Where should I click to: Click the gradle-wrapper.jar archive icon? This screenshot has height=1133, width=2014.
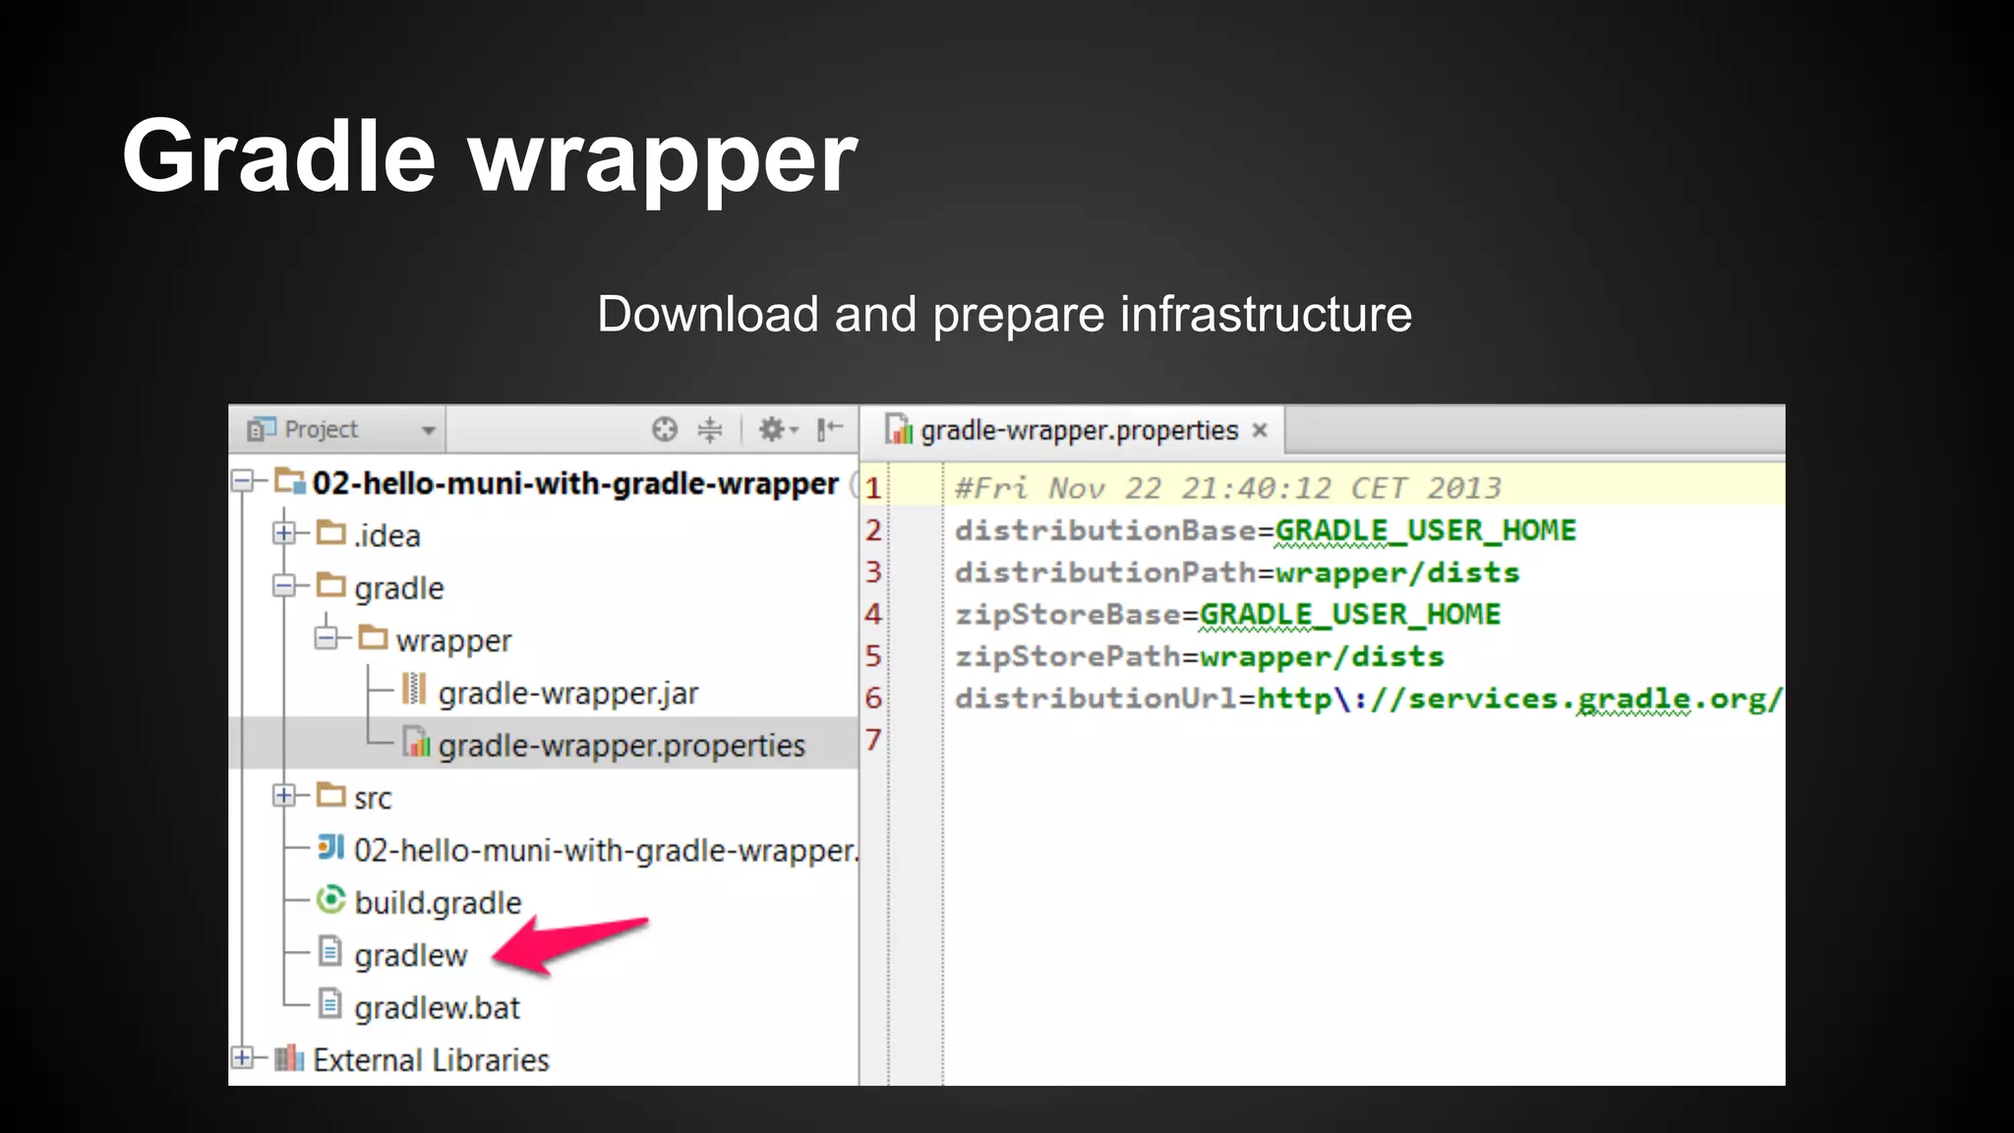click(x=415, y=689)
